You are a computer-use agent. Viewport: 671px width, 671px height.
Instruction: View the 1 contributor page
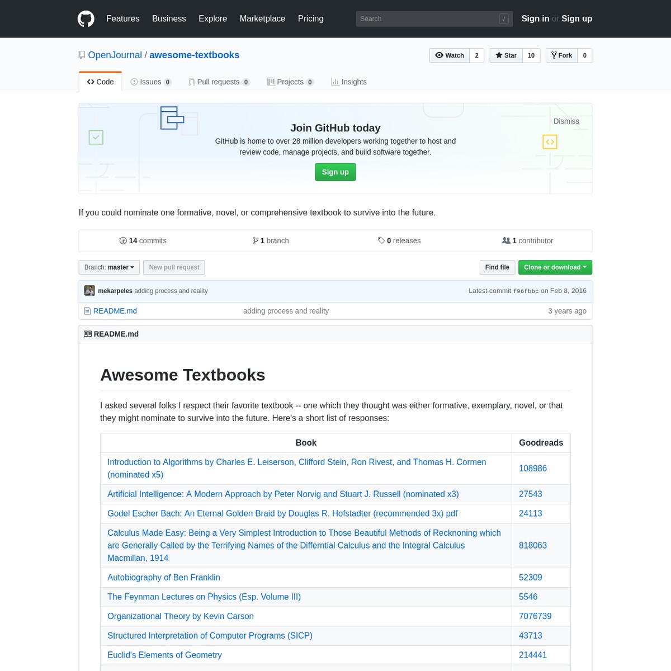coord(527,240)
